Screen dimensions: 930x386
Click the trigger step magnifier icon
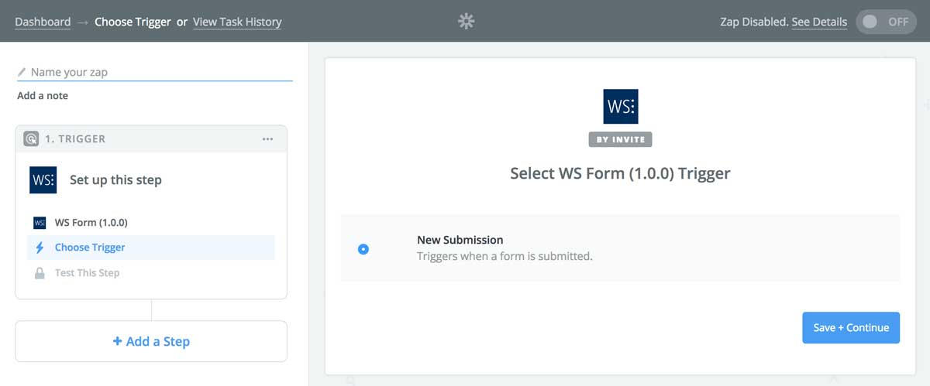click(x=31, y=139)
